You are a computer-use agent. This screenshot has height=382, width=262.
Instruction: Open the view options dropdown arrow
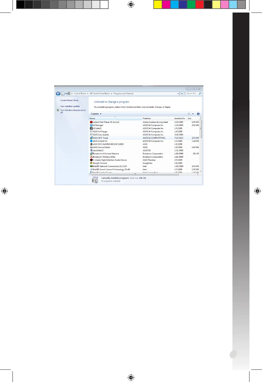[193, 114]
